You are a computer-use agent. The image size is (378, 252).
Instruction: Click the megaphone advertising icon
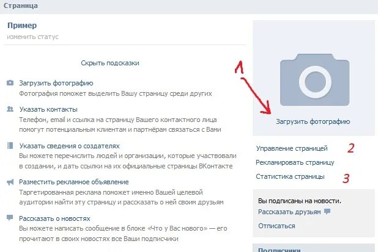pyautogui.click(x=10, y=182)
